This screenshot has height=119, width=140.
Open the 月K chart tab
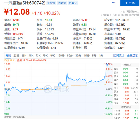[38, 56]
